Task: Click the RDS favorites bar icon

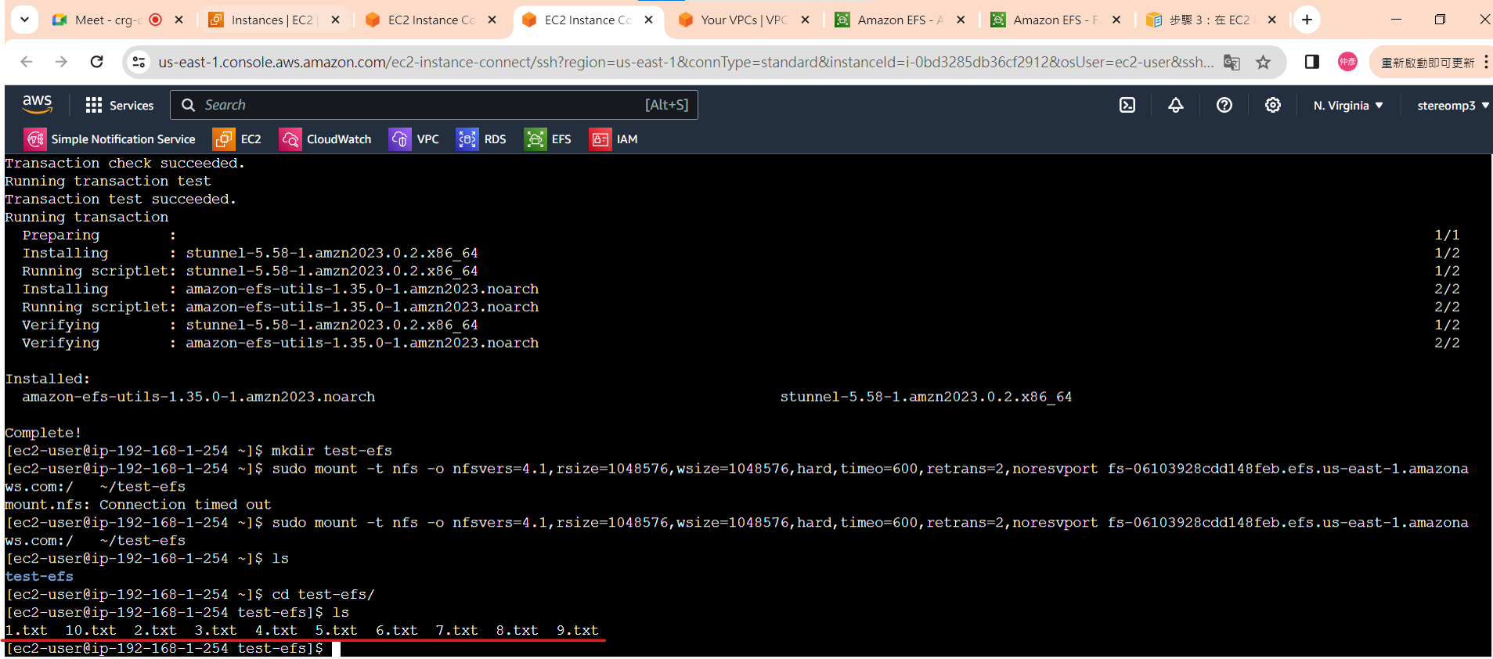Action: tap(467, 139)
